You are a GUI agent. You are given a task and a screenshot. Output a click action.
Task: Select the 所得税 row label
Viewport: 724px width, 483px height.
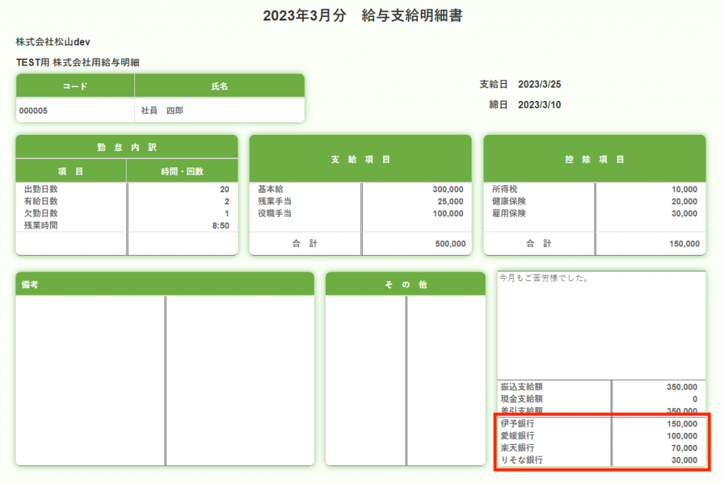(505, 189)
